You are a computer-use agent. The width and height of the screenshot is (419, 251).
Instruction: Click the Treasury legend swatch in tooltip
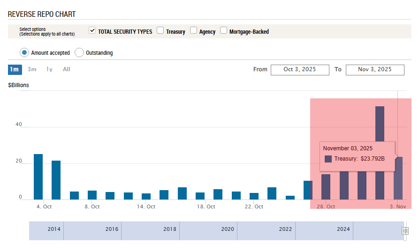click(x=328, y=159)
